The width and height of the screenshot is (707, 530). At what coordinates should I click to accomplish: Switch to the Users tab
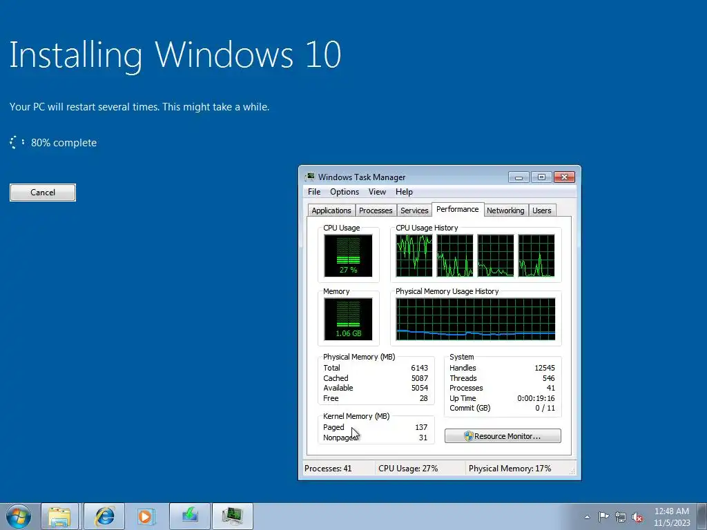click(541, 210)
